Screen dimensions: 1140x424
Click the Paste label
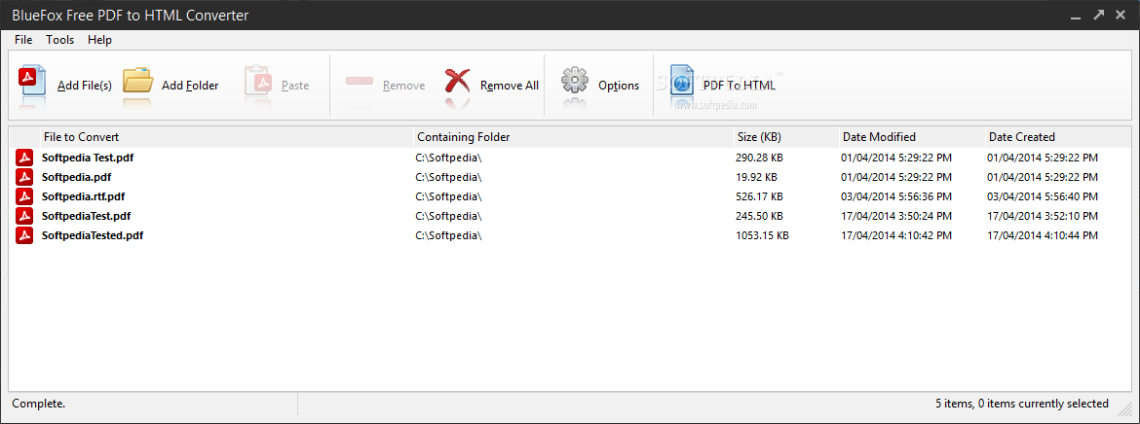click(295, 86)
